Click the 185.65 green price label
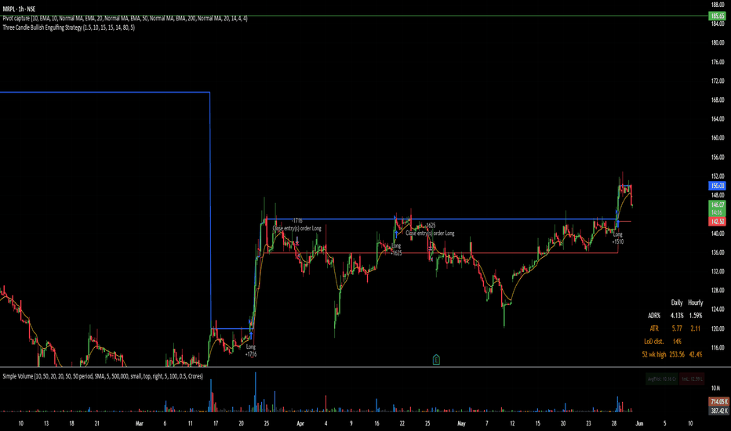 (x=717, y=16)
